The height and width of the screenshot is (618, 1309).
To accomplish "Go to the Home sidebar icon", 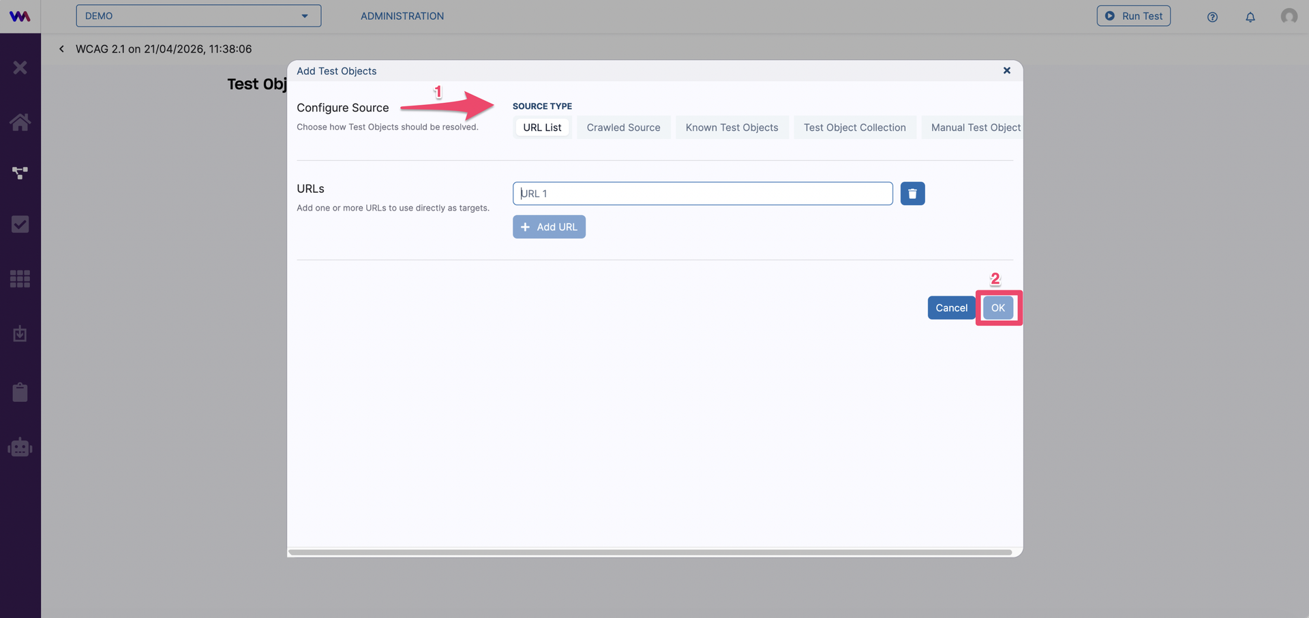I will tap(20, 122).
